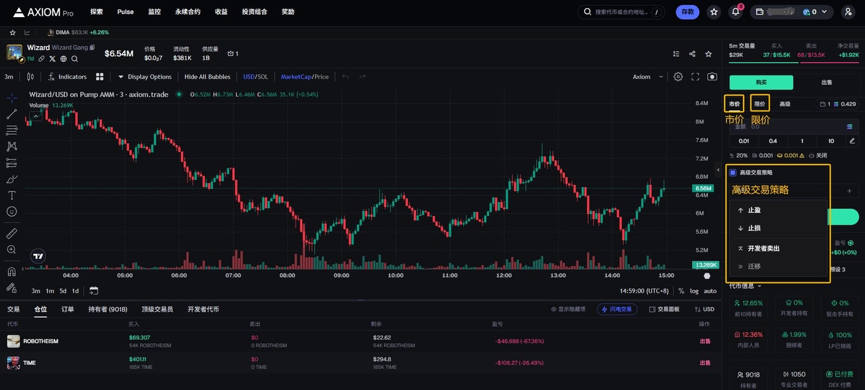Expand the 代币信息 section
The width and height of the screenshot is (865, 390).
point(745,286)
